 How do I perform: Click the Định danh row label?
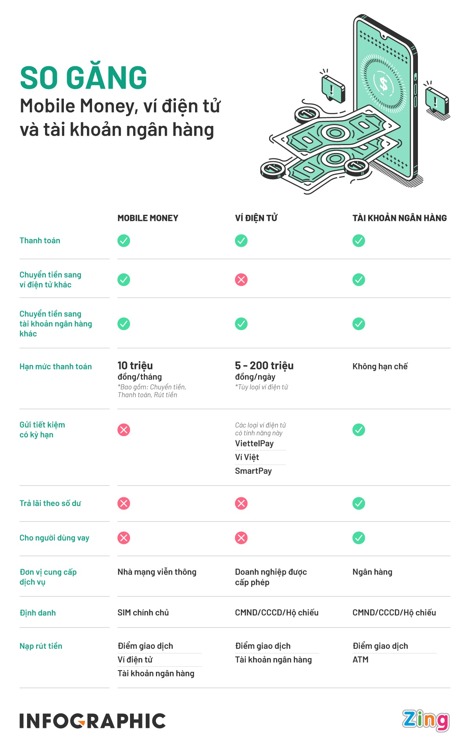click(x=38, y=613)
